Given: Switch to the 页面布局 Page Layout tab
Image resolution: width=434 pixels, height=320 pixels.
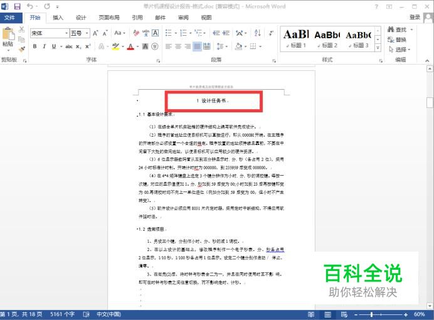Looking at the screenshot, I should click(109, 18).
